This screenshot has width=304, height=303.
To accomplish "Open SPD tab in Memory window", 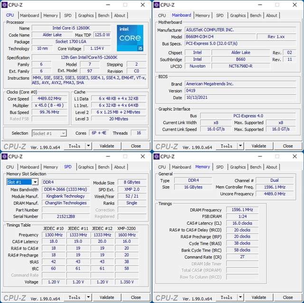I will tap(219, 167).
